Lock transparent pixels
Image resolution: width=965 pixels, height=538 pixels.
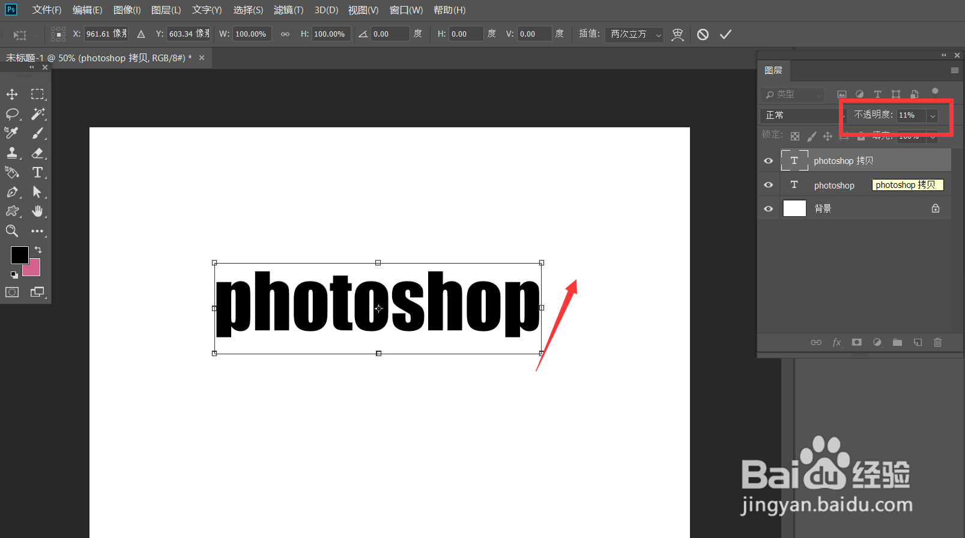point(795,136)
